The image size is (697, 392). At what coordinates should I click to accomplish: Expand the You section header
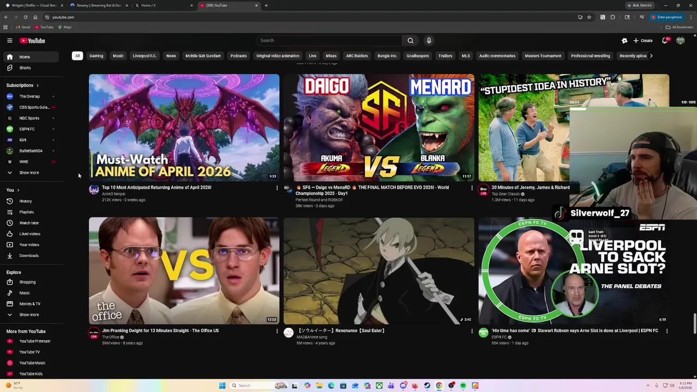click(13, 190)
